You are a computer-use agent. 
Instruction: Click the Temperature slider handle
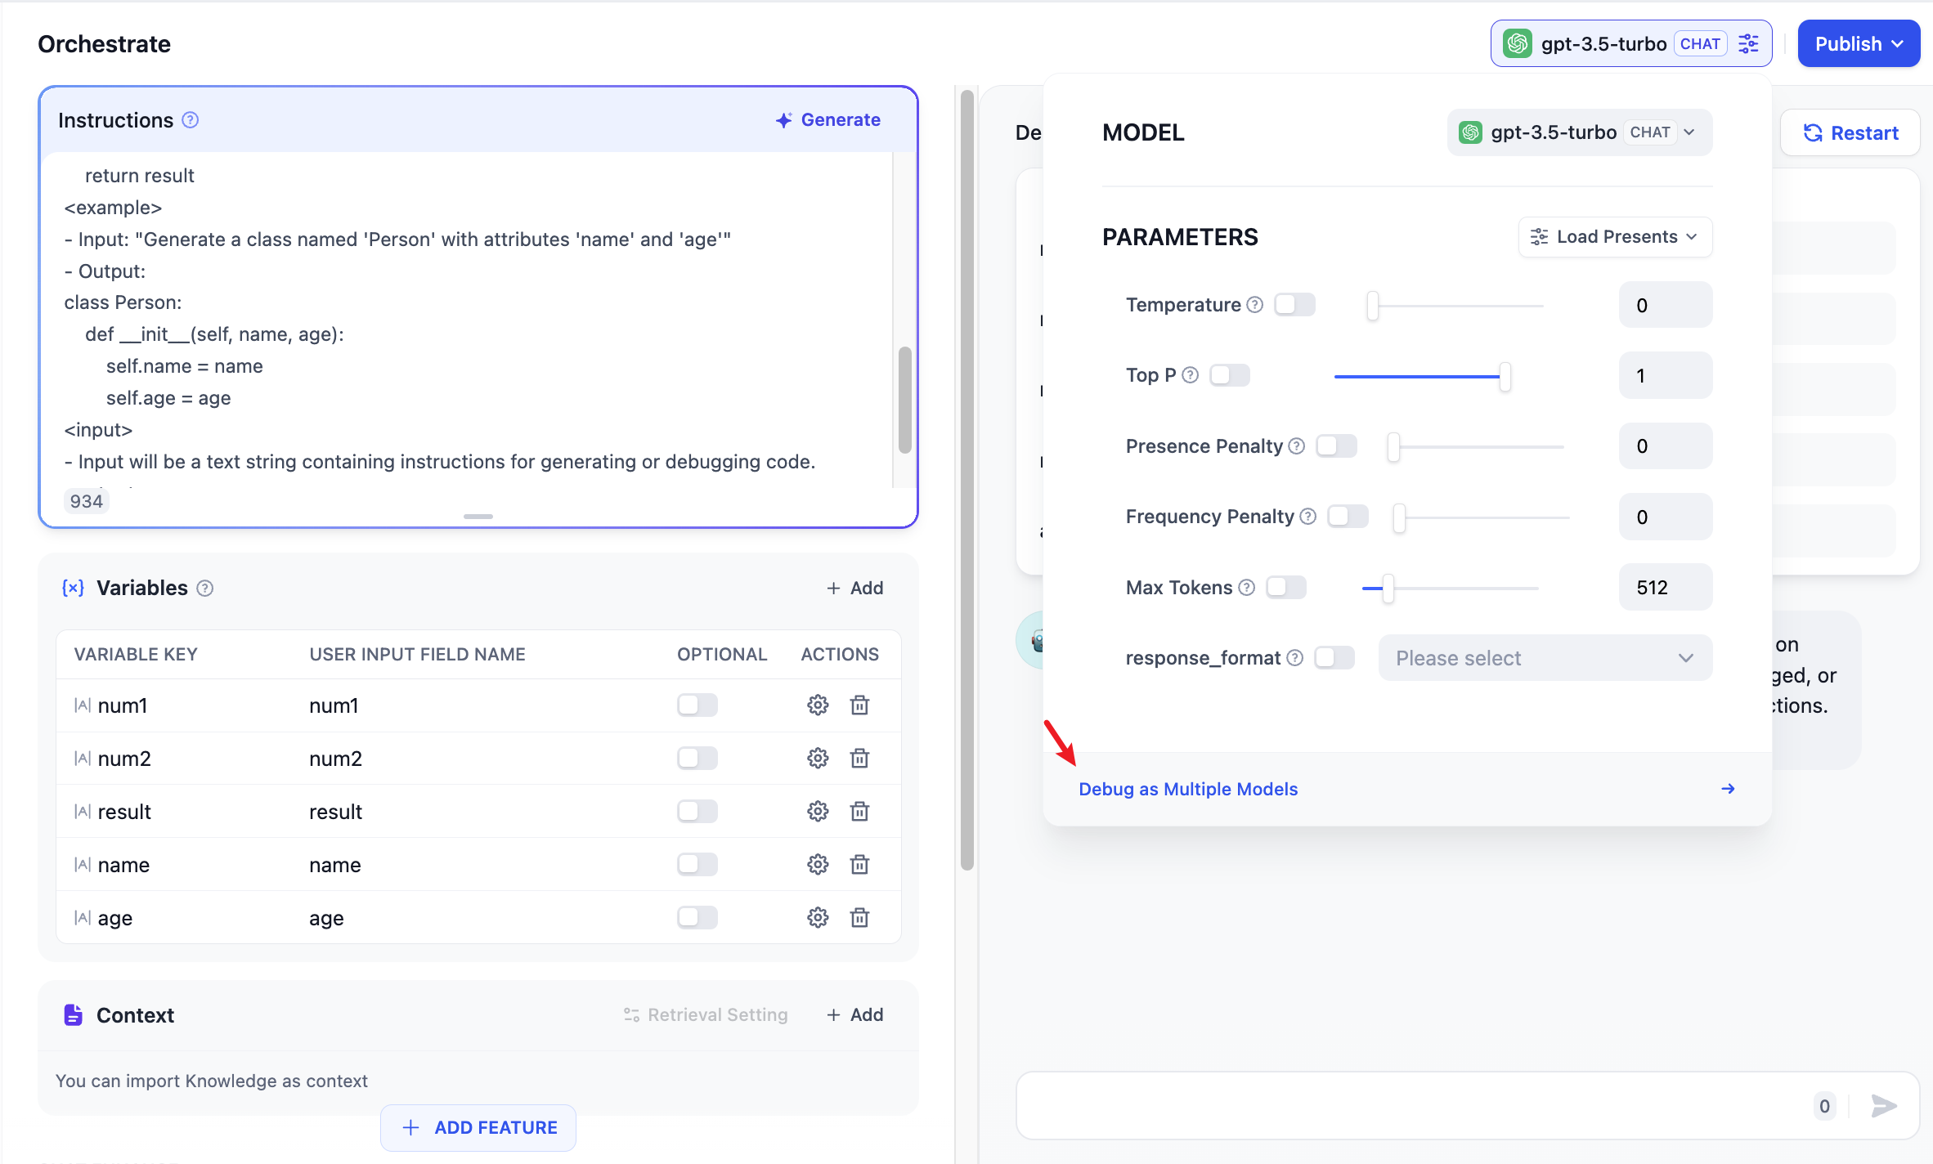(x=1373, y=306)
